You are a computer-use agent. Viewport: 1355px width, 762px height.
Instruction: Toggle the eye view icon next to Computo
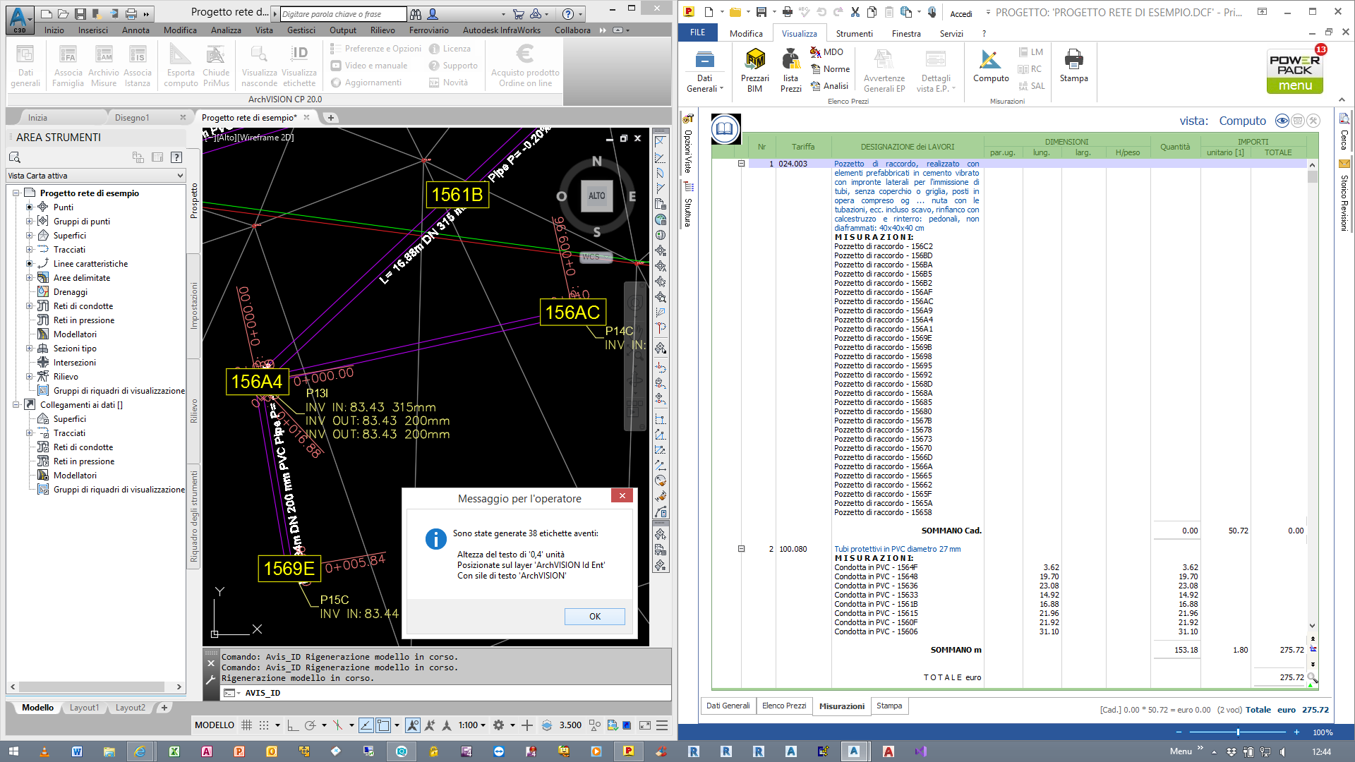[1282, 121]
